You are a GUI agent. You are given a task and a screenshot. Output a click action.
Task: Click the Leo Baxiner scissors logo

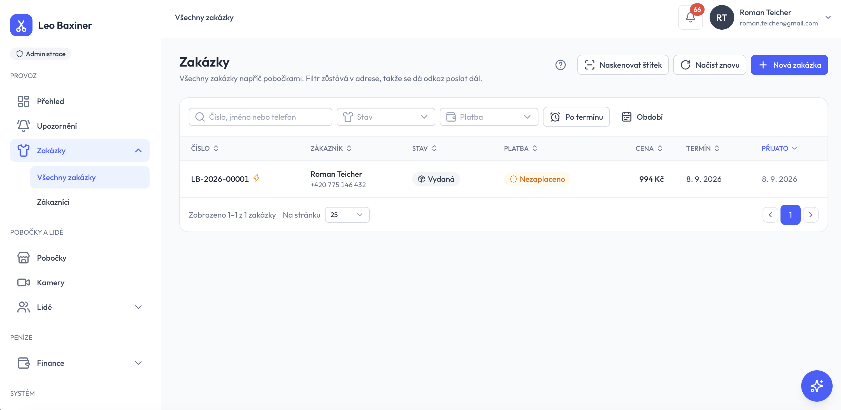pyautogui.click(x=21, y=25)
